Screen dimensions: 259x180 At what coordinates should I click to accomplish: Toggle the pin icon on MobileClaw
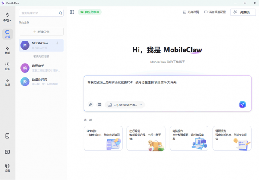pyautogui.click(x=57, y=43)
